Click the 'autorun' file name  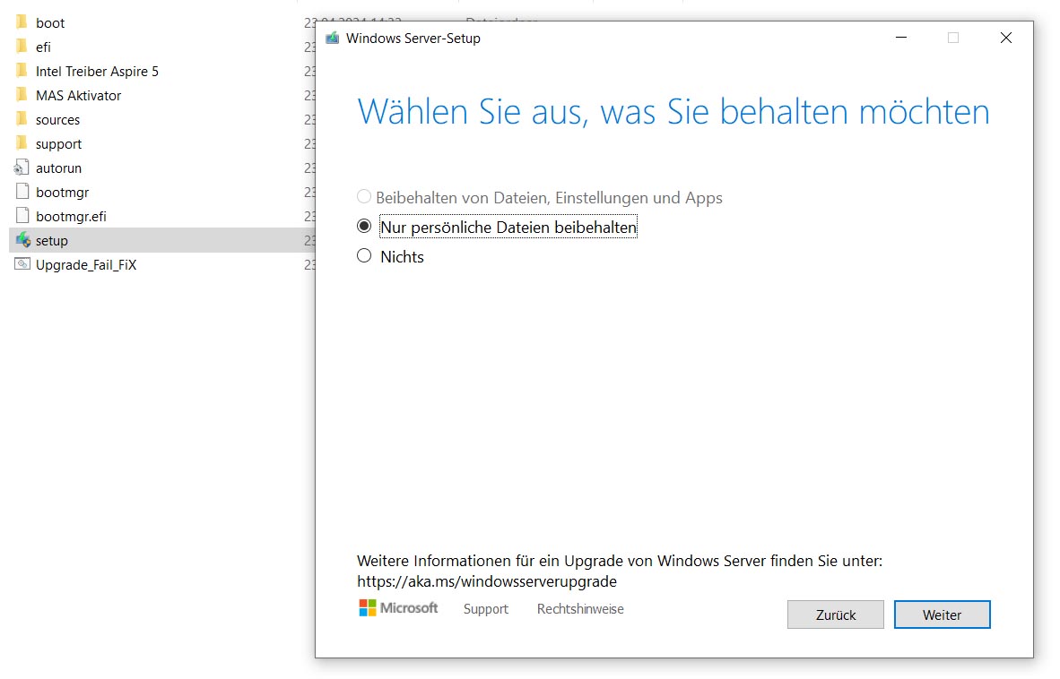59,168
